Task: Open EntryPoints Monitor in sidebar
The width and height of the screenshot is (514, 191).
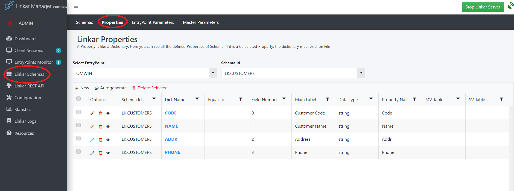Action: click(x=34, y=62)
